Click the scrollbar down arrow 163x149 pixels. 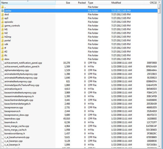159,146
